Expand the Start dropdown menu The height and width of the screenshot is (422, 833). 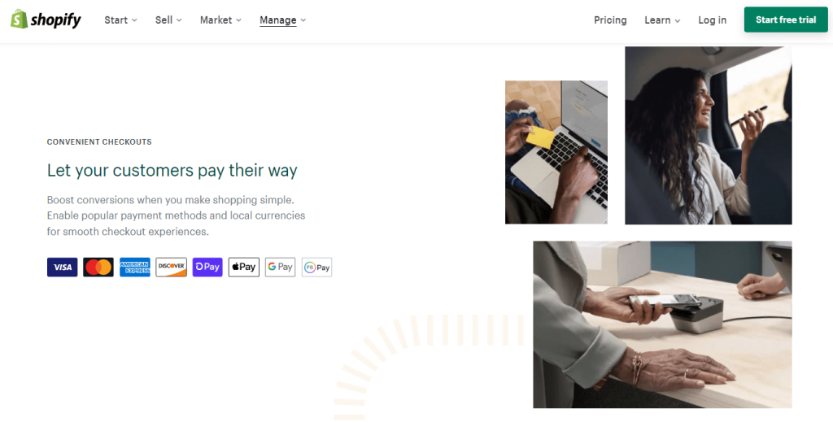120,20
